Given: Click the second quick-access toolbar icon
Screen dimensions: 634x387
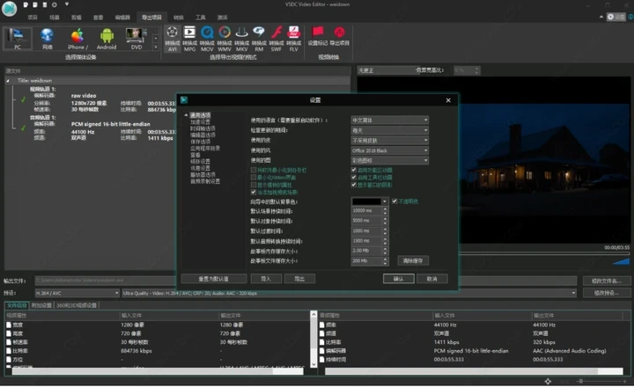Looking at the screenshot, I should click(x=35, y=5).
